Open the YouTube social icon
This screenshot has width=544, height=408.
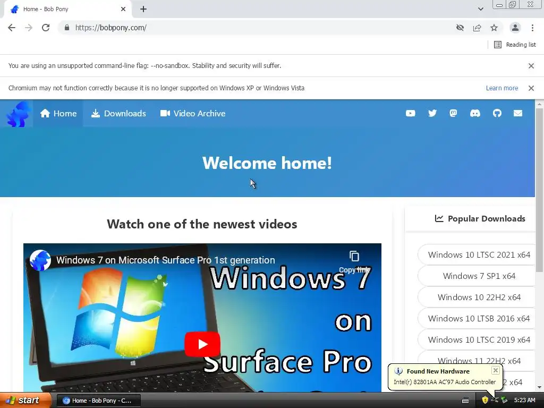pyautogui.click(x=411, y=114)
